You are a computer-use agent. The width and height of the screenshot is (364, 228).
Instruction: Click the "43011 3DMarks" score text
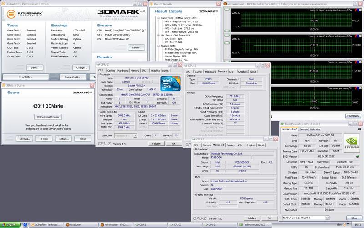pyautogui.click(x=48, y=106)
